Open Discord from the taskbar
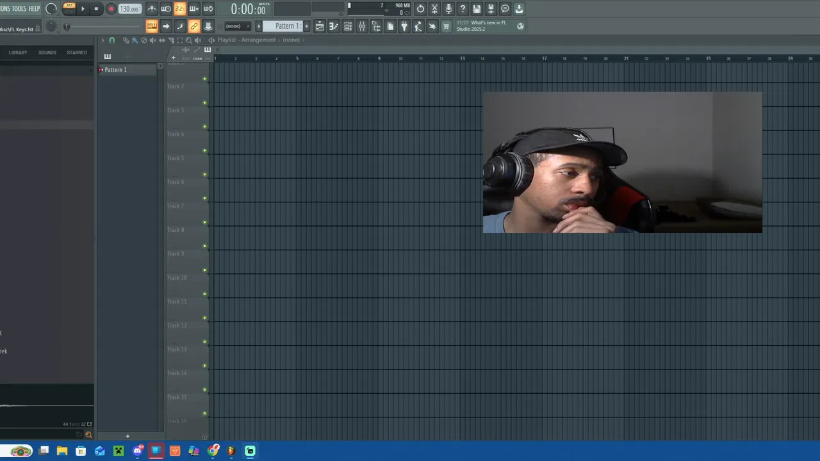This screenshot has width=820, height=461. pyautogui.click(x=137, y=451)
